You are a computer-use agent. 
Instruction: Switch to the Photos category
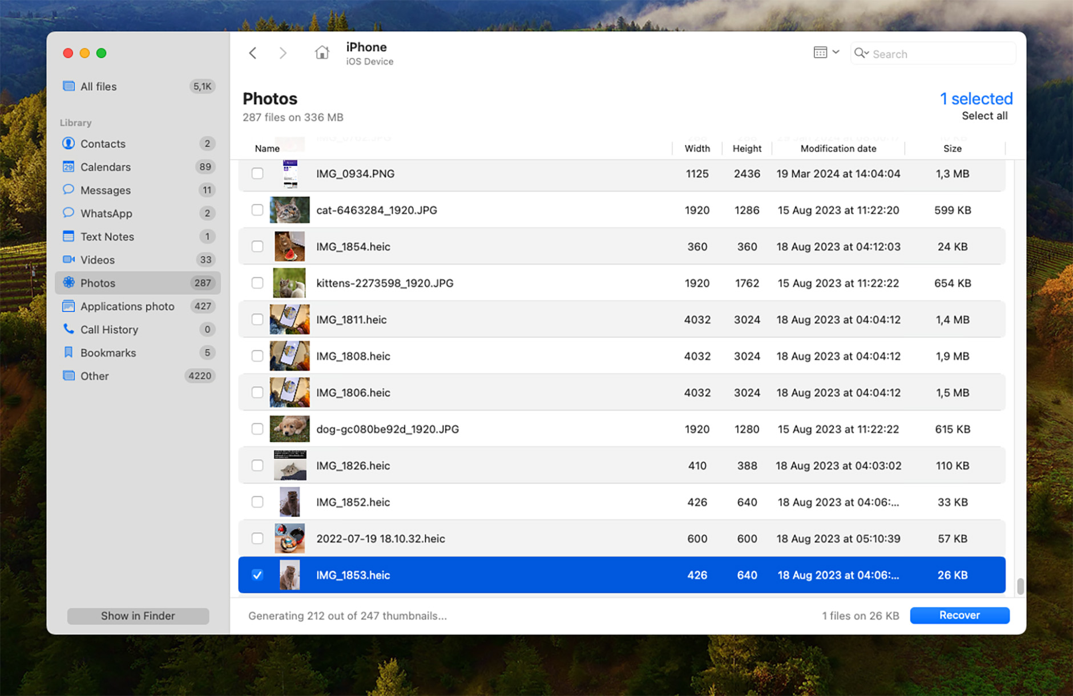point(98,283)
